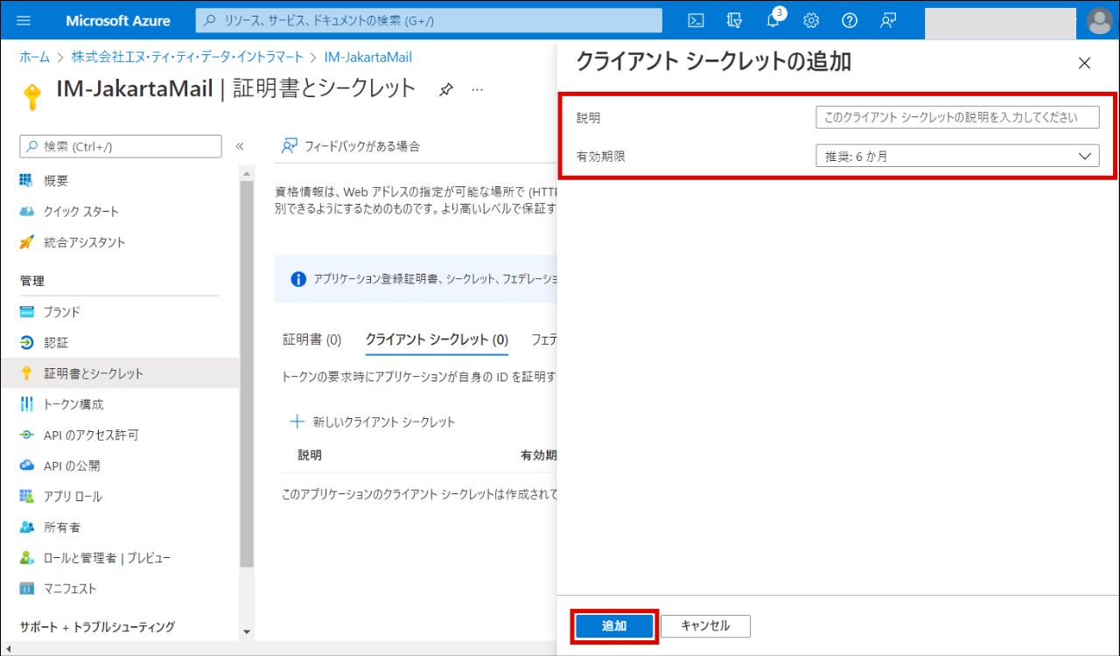Go to ホーム breadcrumb link
Viewport: 1120px width, 656px height.
(35, 57)
